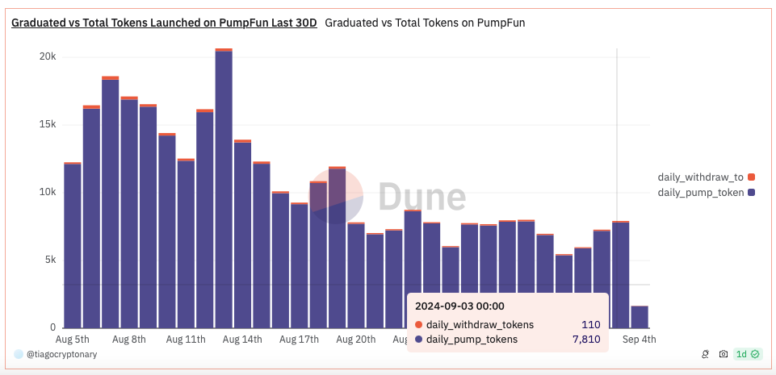776x375 pixels.
Task: Select the tallest bar above 20k
Action: [x=224, y=190]
